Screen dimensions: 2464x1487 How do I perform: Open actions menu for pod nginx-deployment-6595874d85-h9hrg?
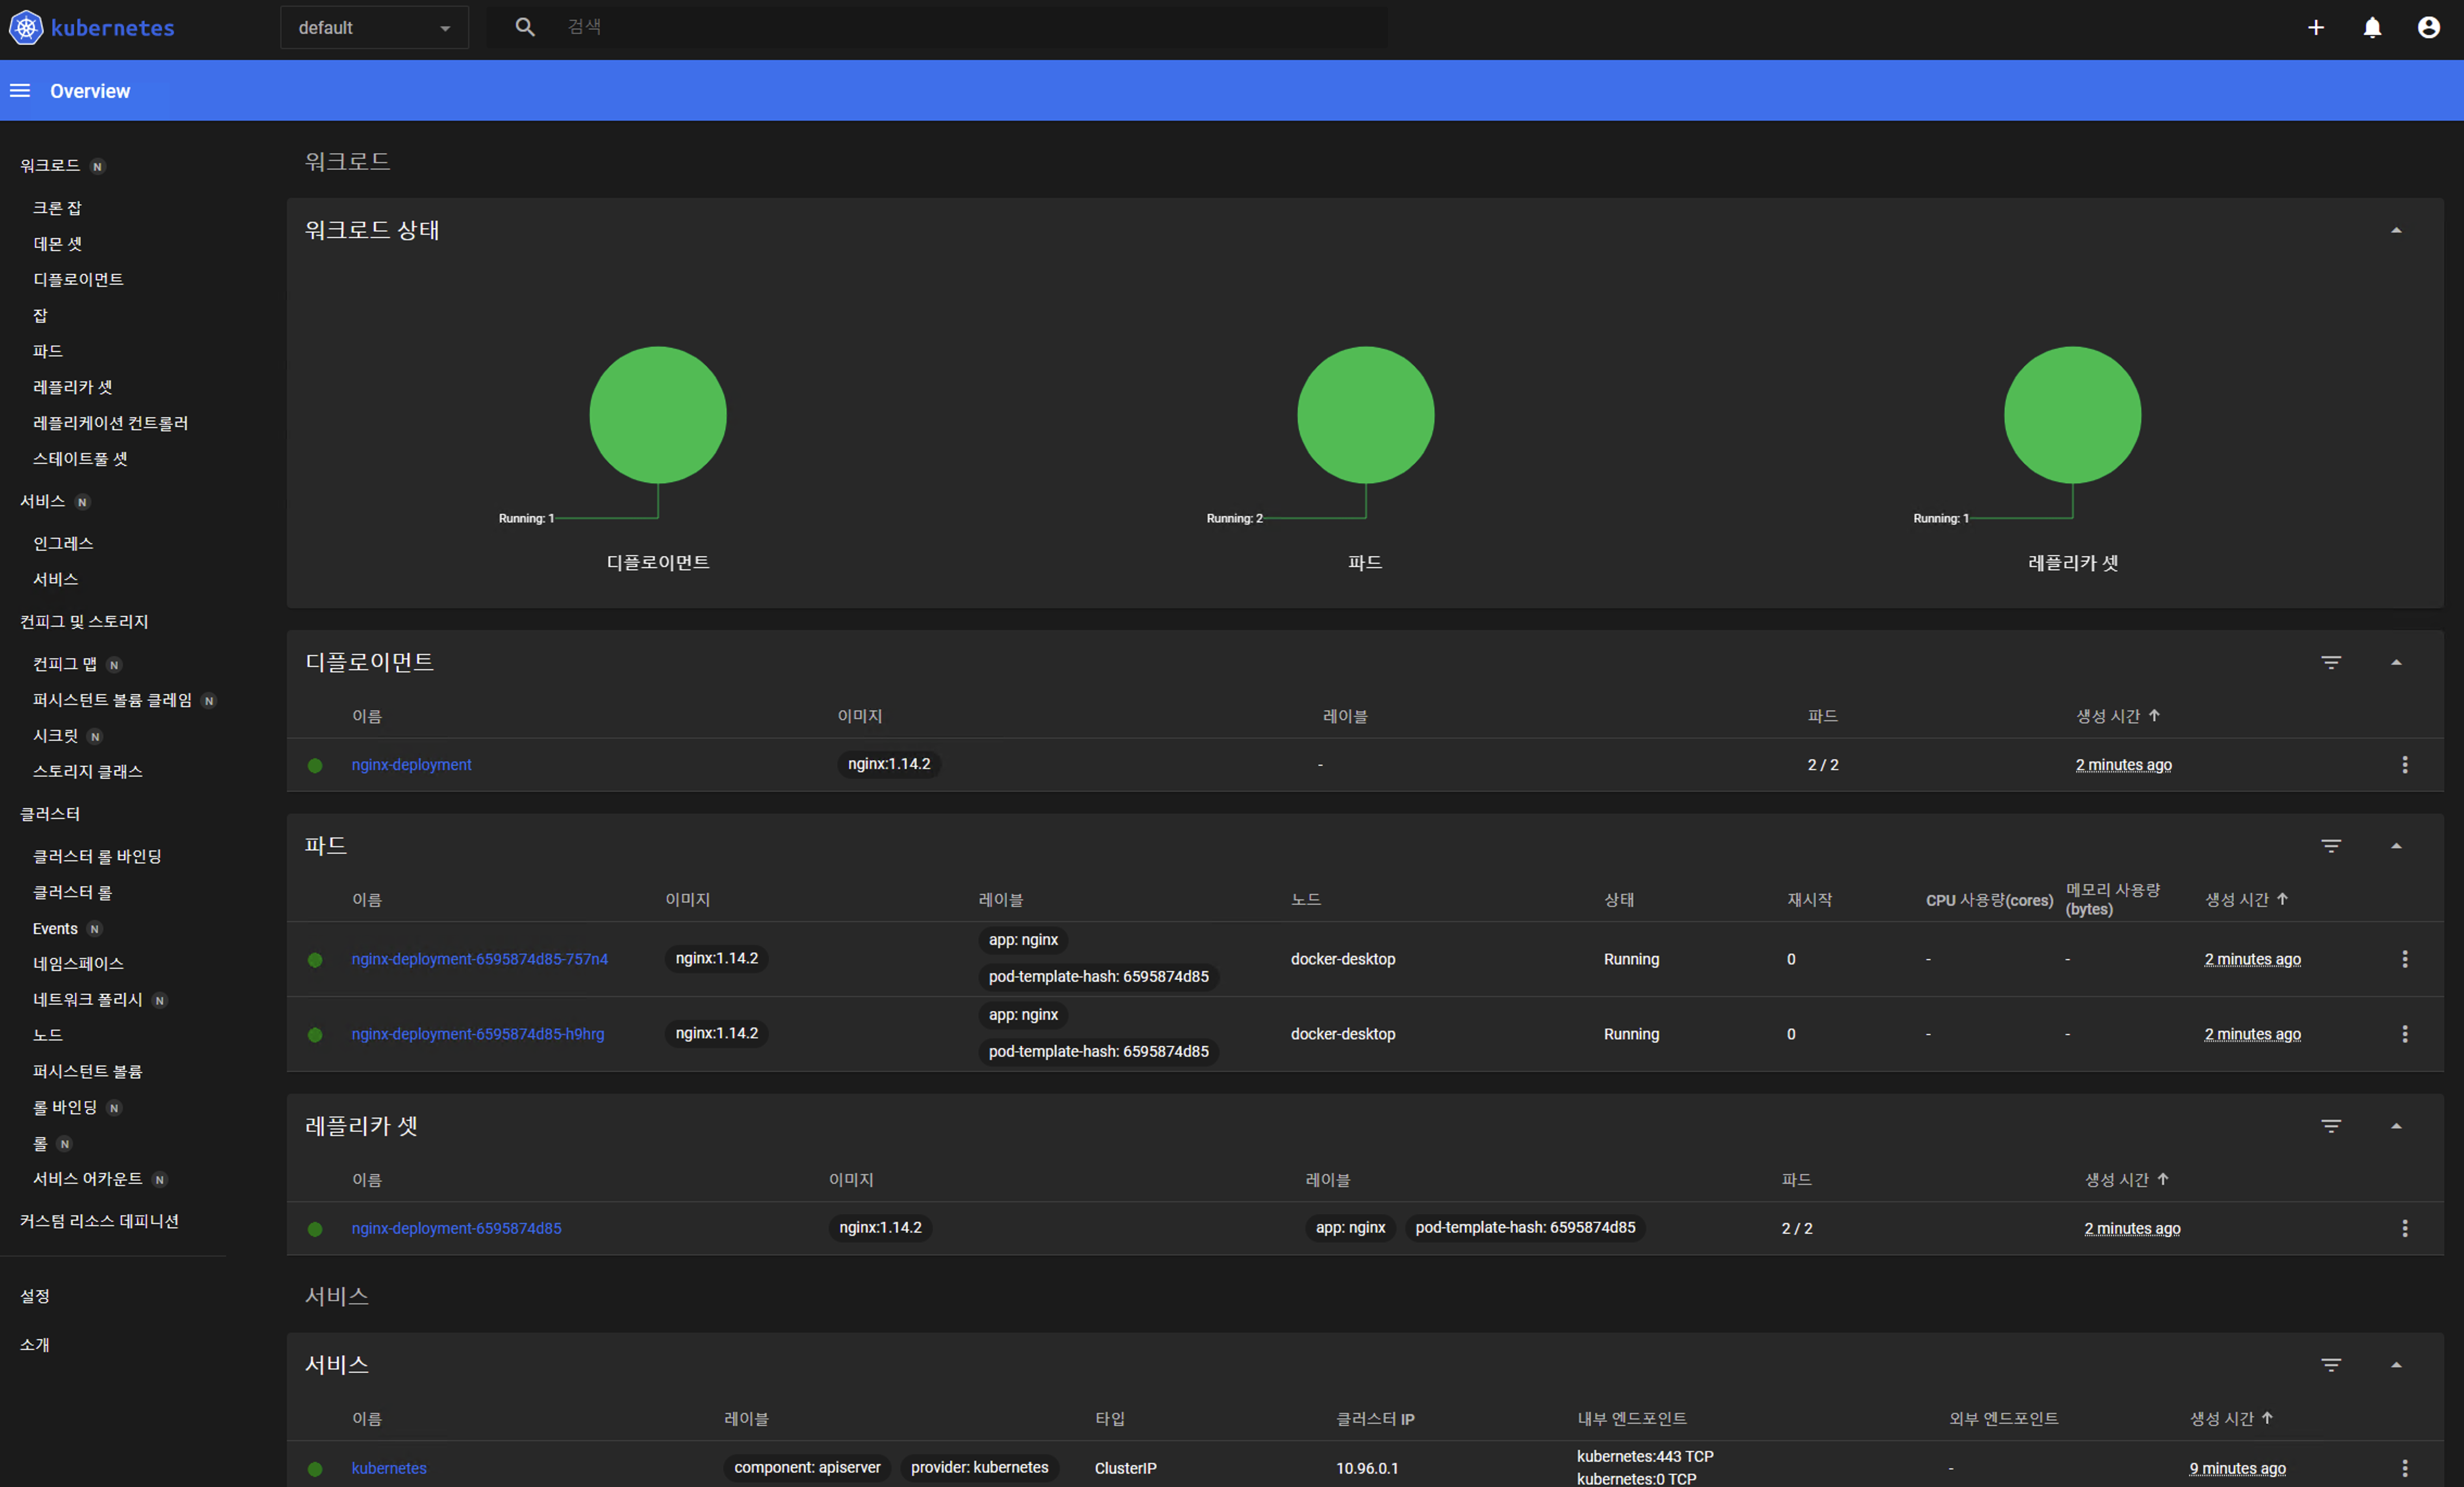[2404, 1034]
